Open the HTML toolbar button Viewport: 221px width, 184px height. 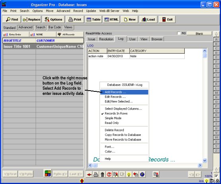tap(111, 19)
